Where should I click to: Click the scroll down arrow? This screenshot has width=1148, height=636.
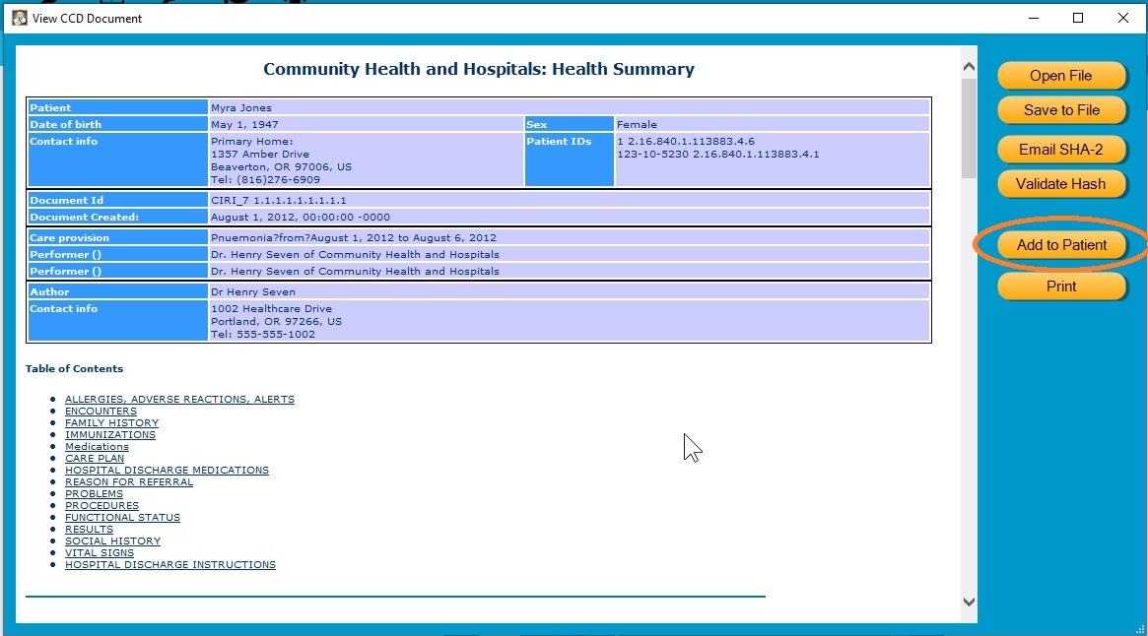tap(969, 602)
